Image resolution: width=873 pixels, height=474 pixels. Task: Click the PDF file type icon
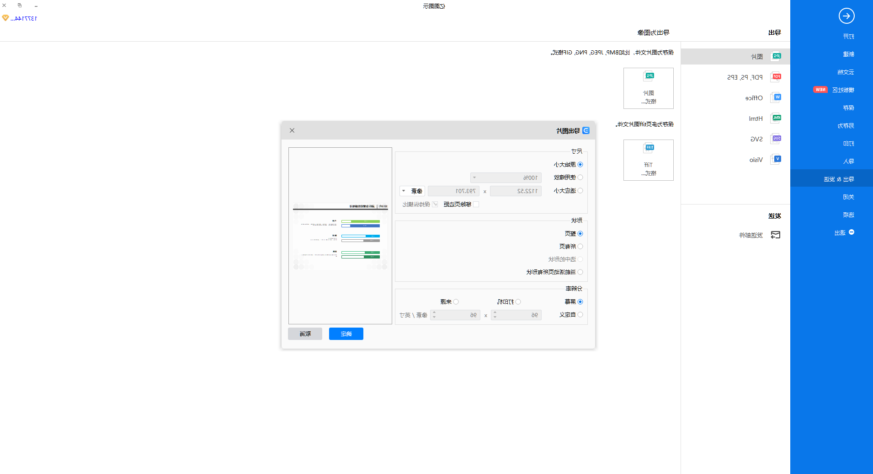coord(776,77)
